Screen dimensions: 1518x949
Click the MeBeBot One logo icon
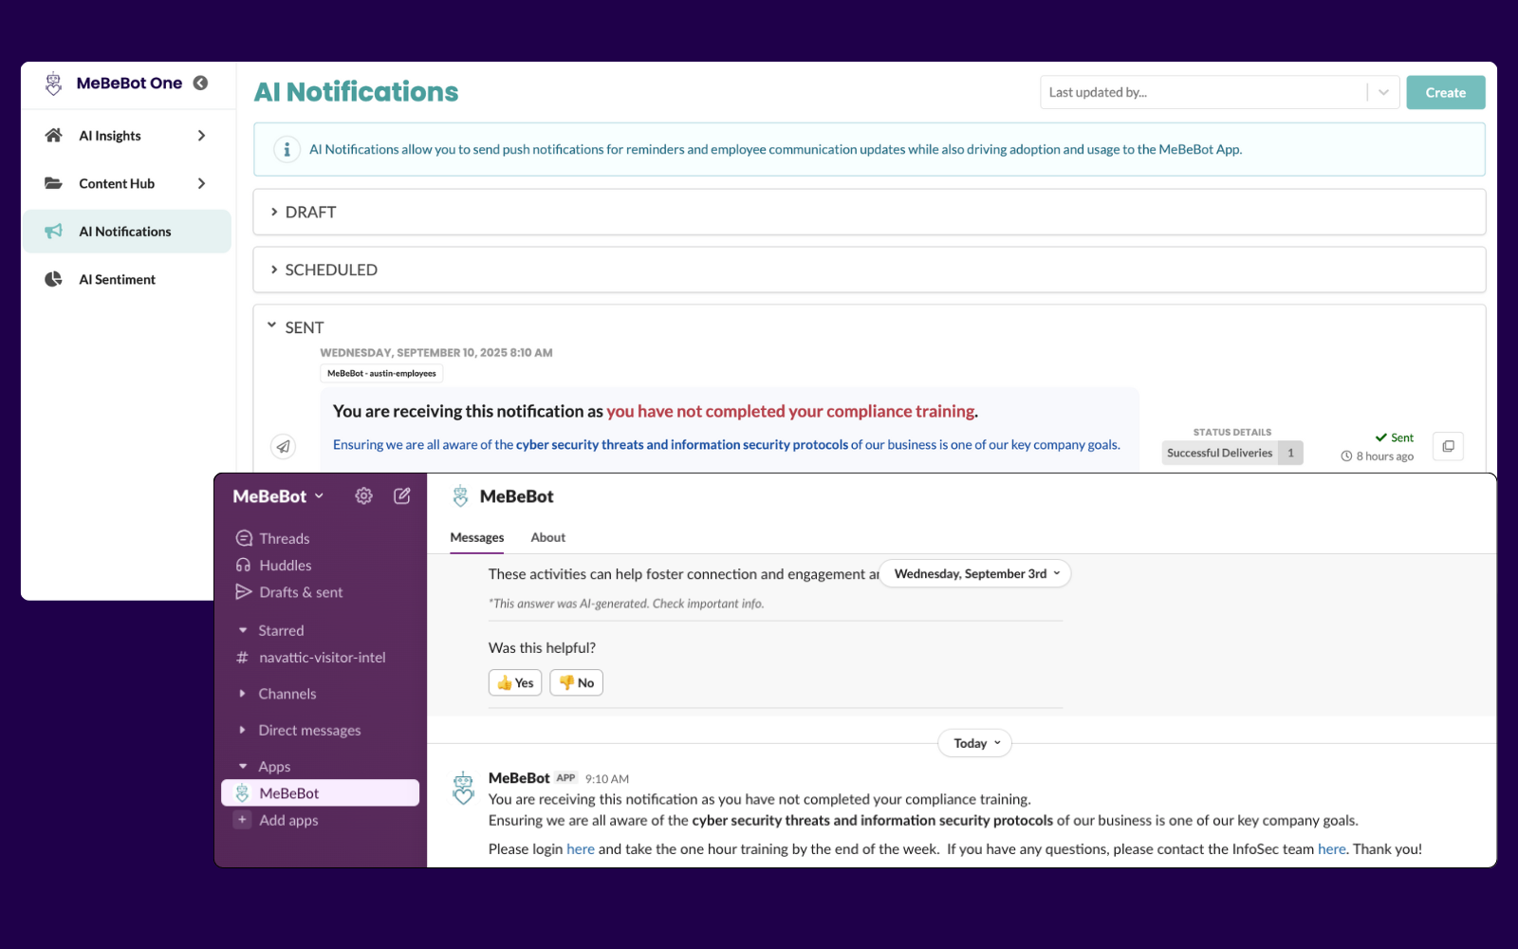(x=54, y=84)
